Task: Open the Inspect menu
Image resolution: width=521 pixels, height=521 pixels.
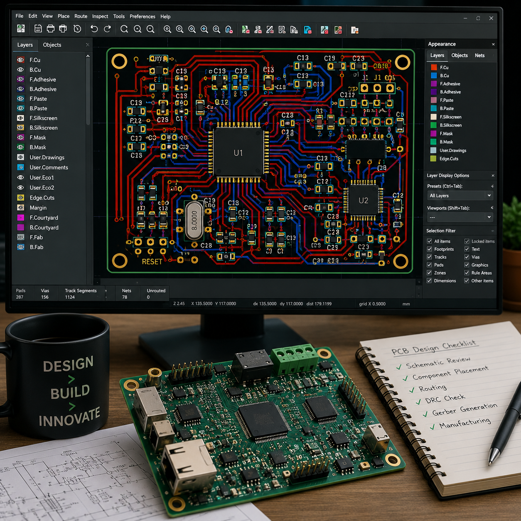Action: coord(100,16)
